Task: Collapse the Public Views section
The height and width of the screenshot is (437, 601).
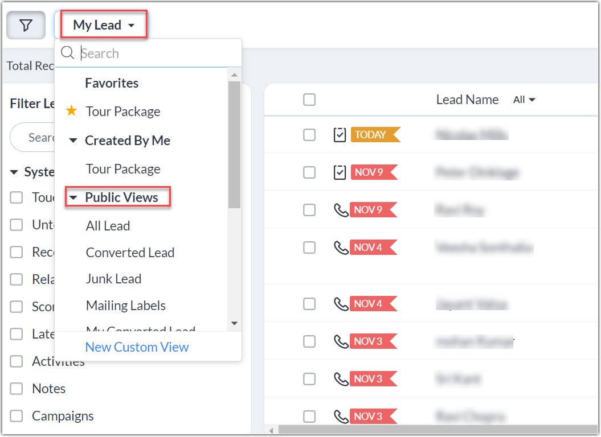Action: [x=73, y=197]
